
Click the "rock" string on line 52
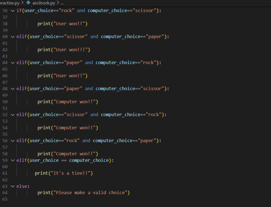coord(153,115)
